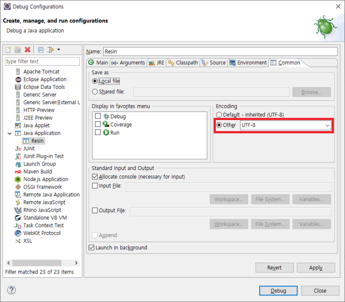Click the New launch configuration icon
Image resolution: width=345 pixels, height=302 pixels.
[x=8, y=50]
